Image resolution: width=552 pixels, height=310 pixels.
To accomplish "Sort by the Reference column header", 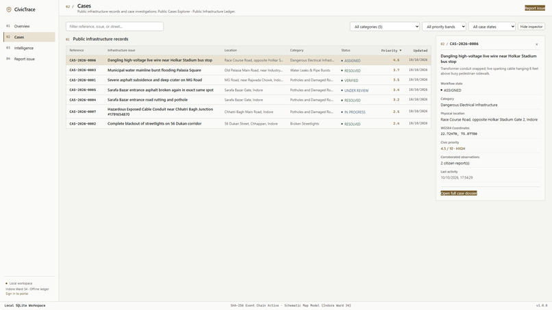I will pyautogui.click(x=77, y=51).
